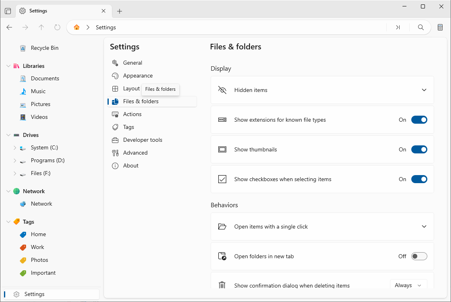Screen dimensions: 451x302
Task: Click the forward navigation arrow
Action: click(25, 27)
